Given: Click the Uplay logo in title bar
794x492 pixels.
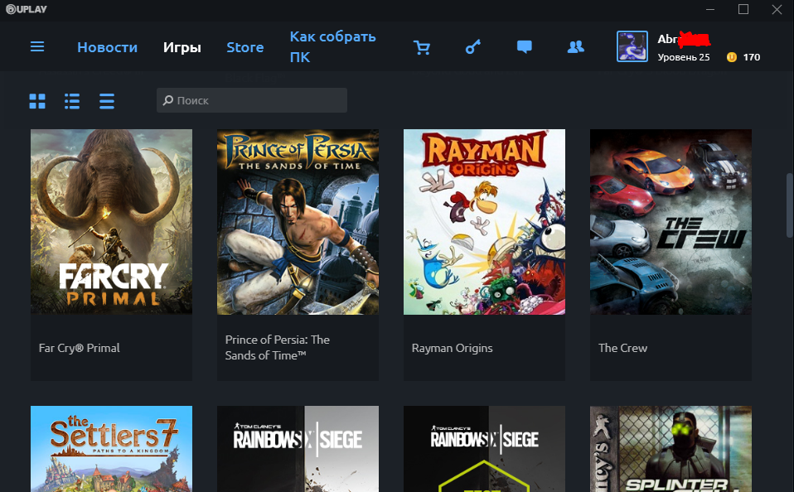Looking at the screenshot, I should click(x=27, y=9).
